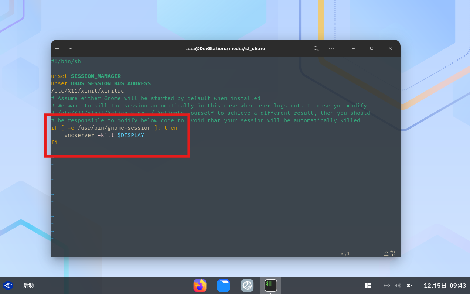This screenshot has width=470, height=294.
Task: Expand the new tab dropdown arrow
Action: [x=71, y=48]
